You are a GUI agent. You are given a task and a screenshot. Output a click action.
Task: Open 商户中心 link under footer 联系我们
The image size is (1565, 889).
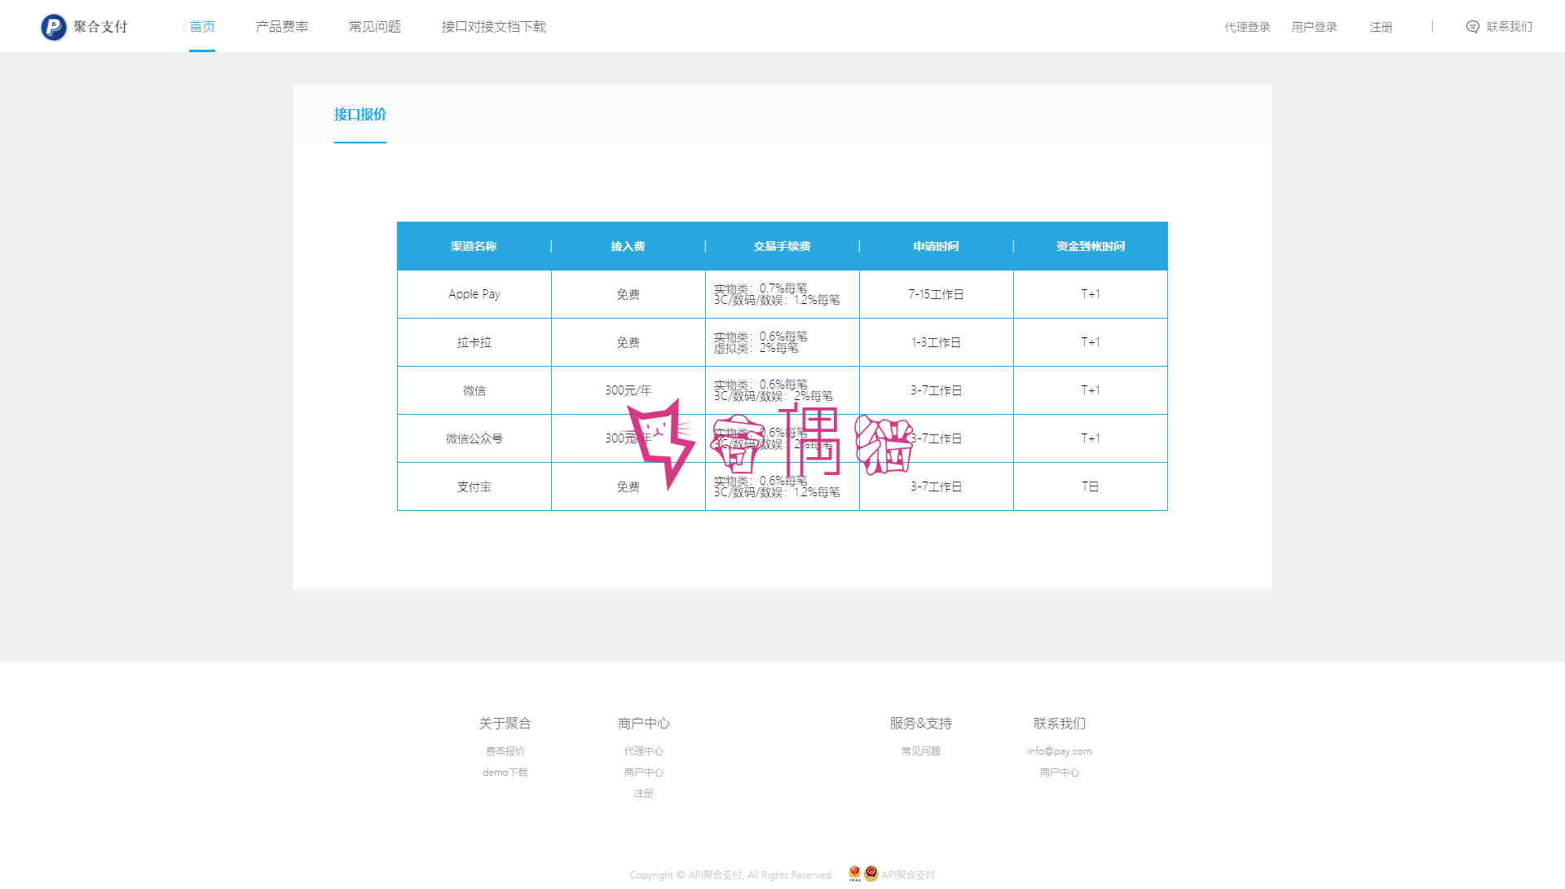click(x=1060, y=772)
